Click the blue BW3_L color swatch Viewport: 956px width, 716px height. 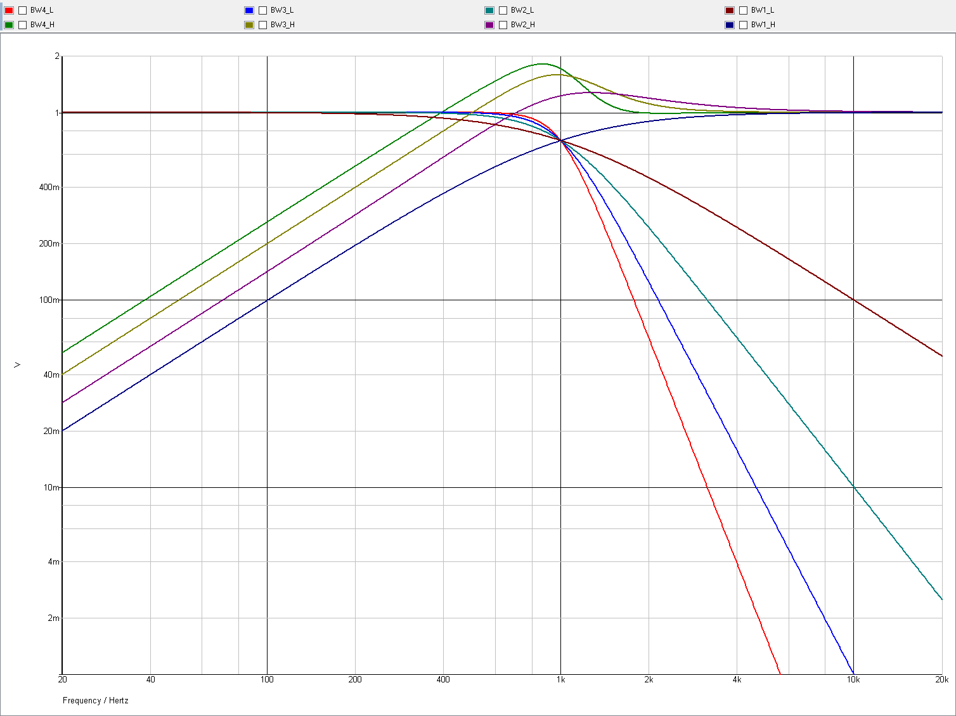(249, 10)
